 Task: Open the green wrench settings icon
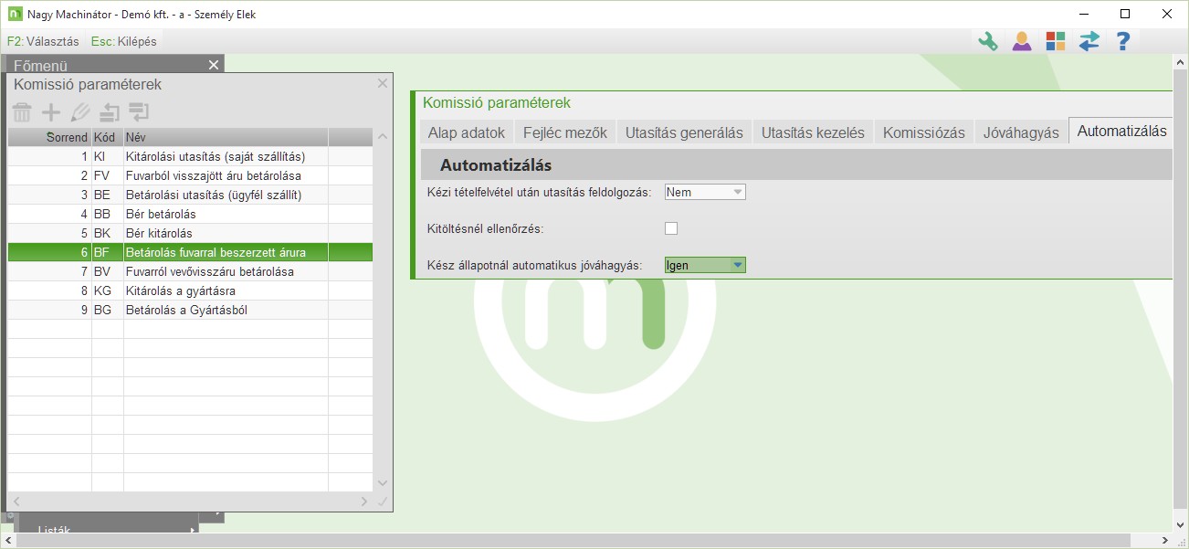point(987,41)
